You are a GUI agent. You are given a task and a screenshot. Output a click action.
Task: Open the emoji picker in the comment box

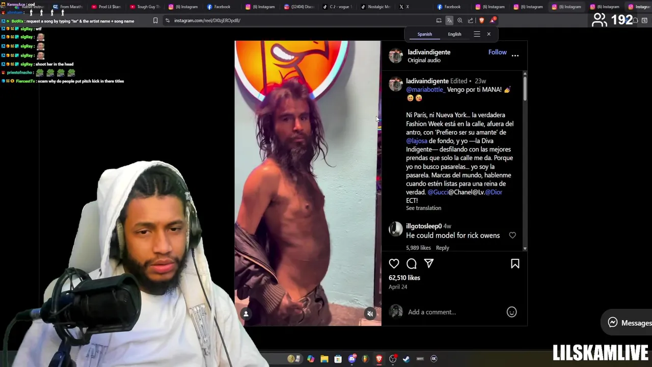click(x=511, y=312)
